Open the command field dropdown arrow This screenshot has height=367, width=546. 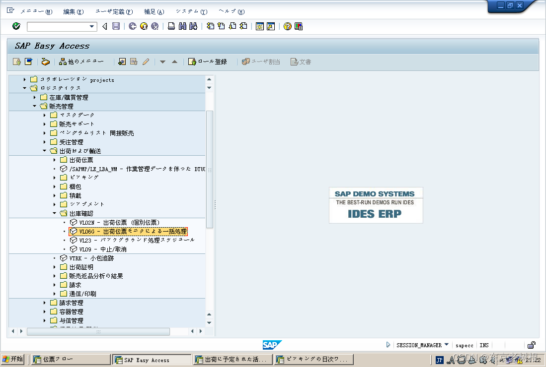click(x=91, y=26)
